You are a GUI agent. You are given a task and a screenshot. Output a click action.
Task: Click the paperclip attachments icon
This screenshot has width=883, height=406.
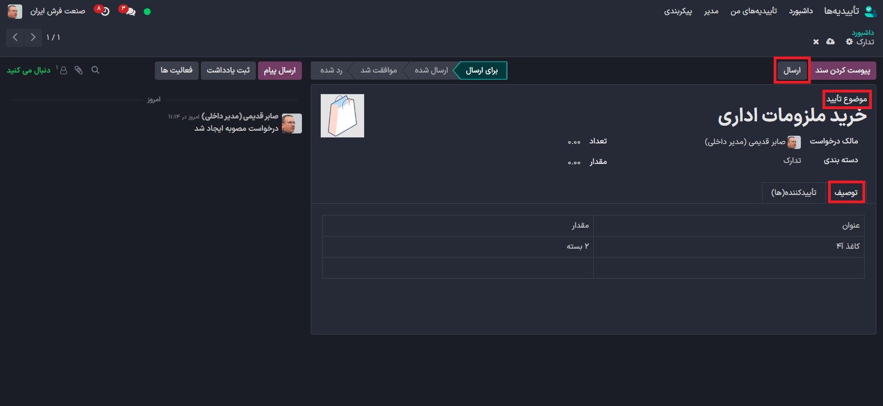click(79, 70)
